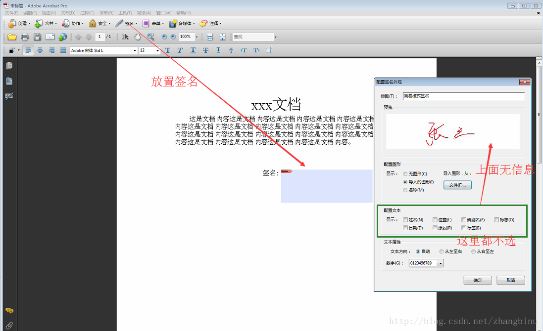Go to next page arrow
Image resolution: width=543 pixels, height=331 pixels.
[89, 37]
